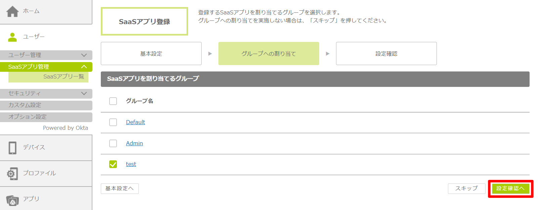The height and width of the screenshot is (210, 538).
Task: Tick the select-all group name checkbox
Action: [113, 101]
